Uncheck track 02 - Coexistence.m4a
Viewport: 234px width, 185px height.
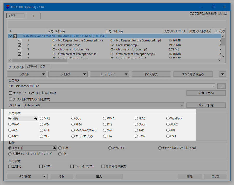(x=19, y=45)
